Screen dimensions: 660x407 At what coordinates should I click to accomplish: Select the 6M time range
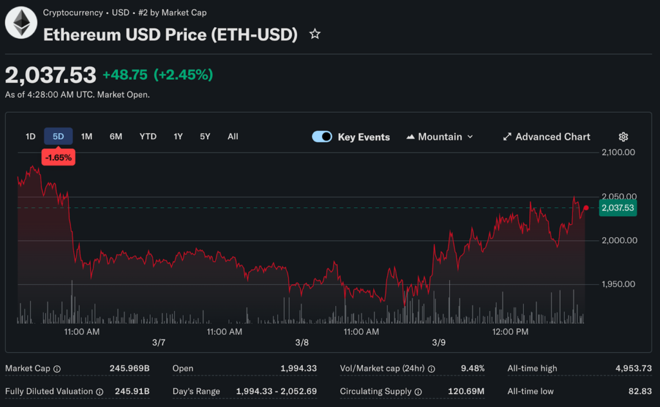(x=116, y=137)
